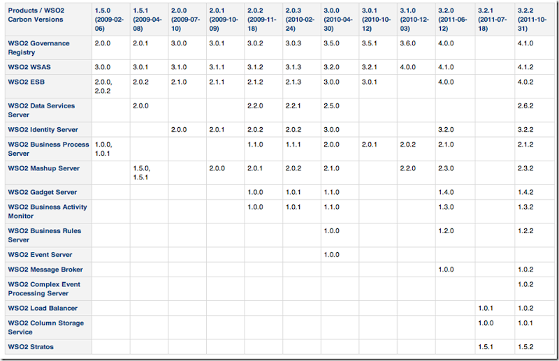
Task: Click Governance Registry value 4.1.0
Action: tap(525, 43)
